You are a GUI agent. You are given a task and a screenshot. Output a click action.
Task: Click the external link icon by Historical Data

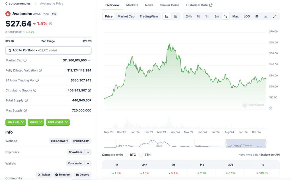(x=211, y=5)
